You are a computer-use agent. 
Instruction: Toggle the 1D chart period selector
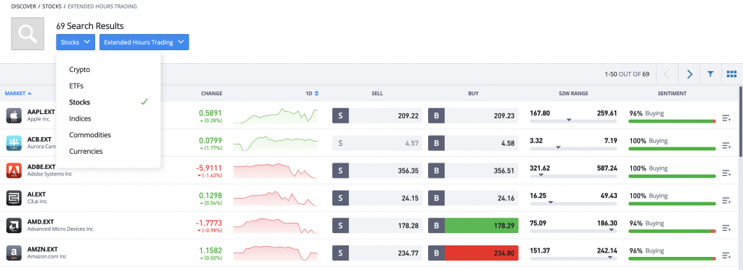(312, 94)
